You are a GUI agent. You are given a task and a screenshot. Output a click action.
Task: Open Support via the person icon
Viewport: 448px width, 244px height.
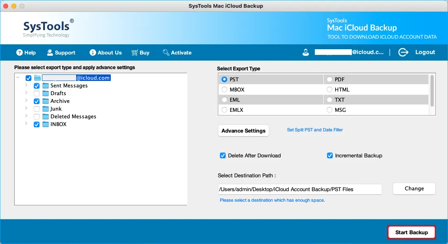click(x=50, y=52)
